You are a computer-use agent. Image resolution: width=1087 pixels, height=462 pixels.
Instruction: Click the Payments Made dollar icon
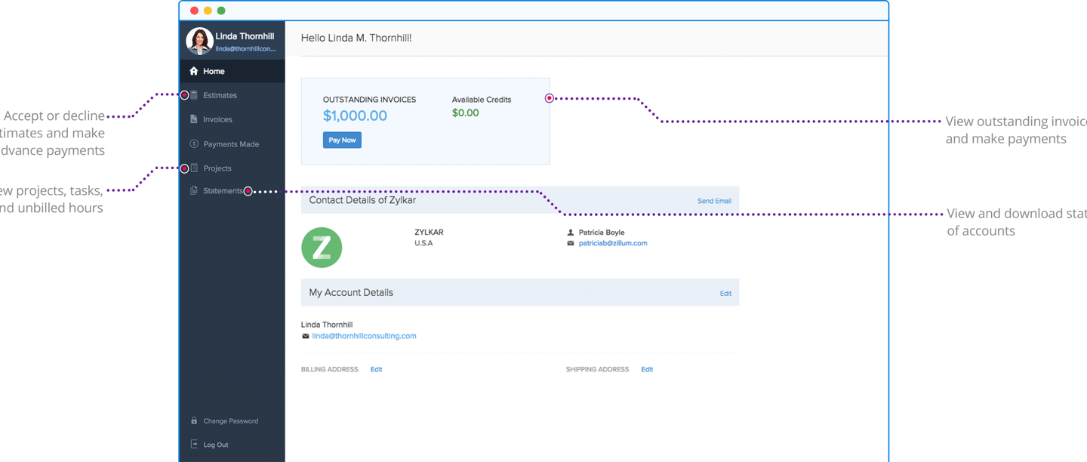pyautogui.click(x=194, y=144)
